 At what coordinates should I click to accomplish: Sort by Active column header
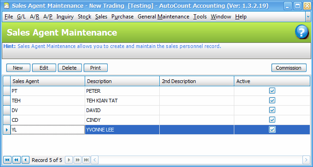pyautogui.click(x=272, y=81)
